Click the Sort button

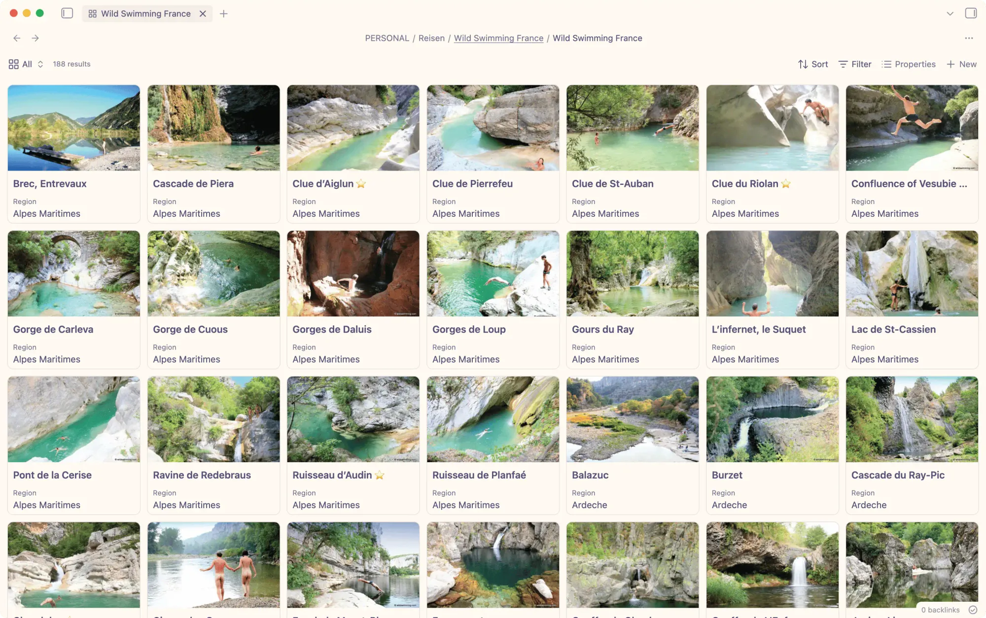click(813, 64)
